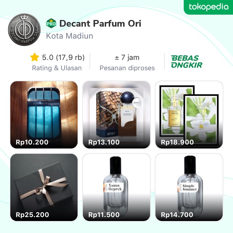Click the Kota Madiun location text
The height and width of the screenshot is (233, 233).
pos(70,36)
